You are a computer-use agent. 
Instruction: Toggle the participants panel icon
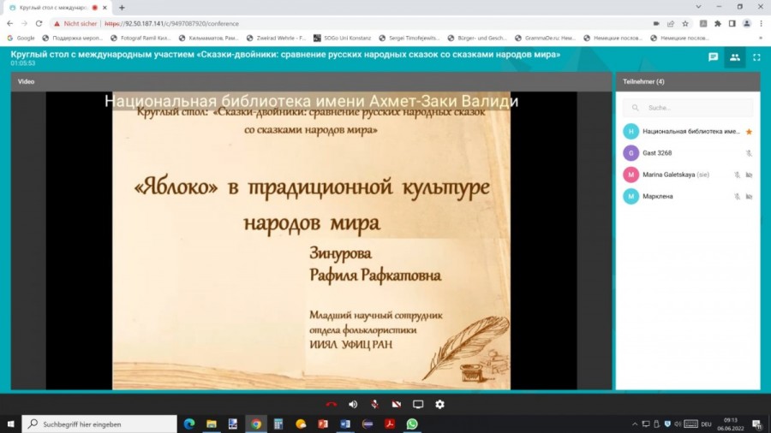(734, 57)
